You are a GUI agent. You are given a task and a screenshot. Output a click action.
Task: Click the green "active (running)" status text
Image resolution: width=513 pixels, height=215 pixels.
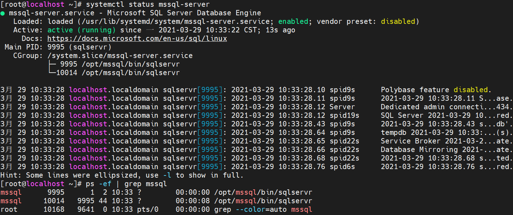[82, 30]
